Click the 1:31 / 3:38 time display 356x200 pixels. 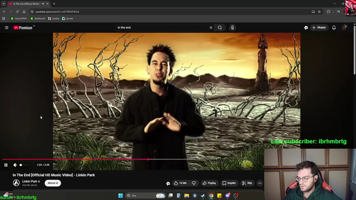[43, 165]
